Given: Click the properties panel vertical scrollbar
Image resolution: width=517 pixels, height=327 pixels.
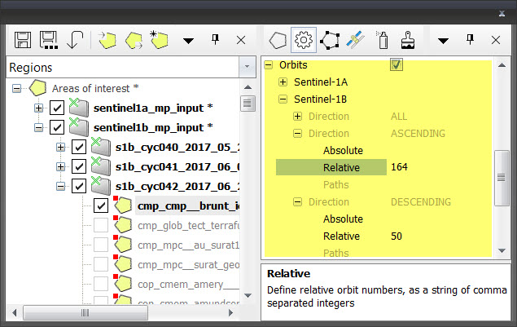Looking at the screenshot, I should (x=502, y=178).
